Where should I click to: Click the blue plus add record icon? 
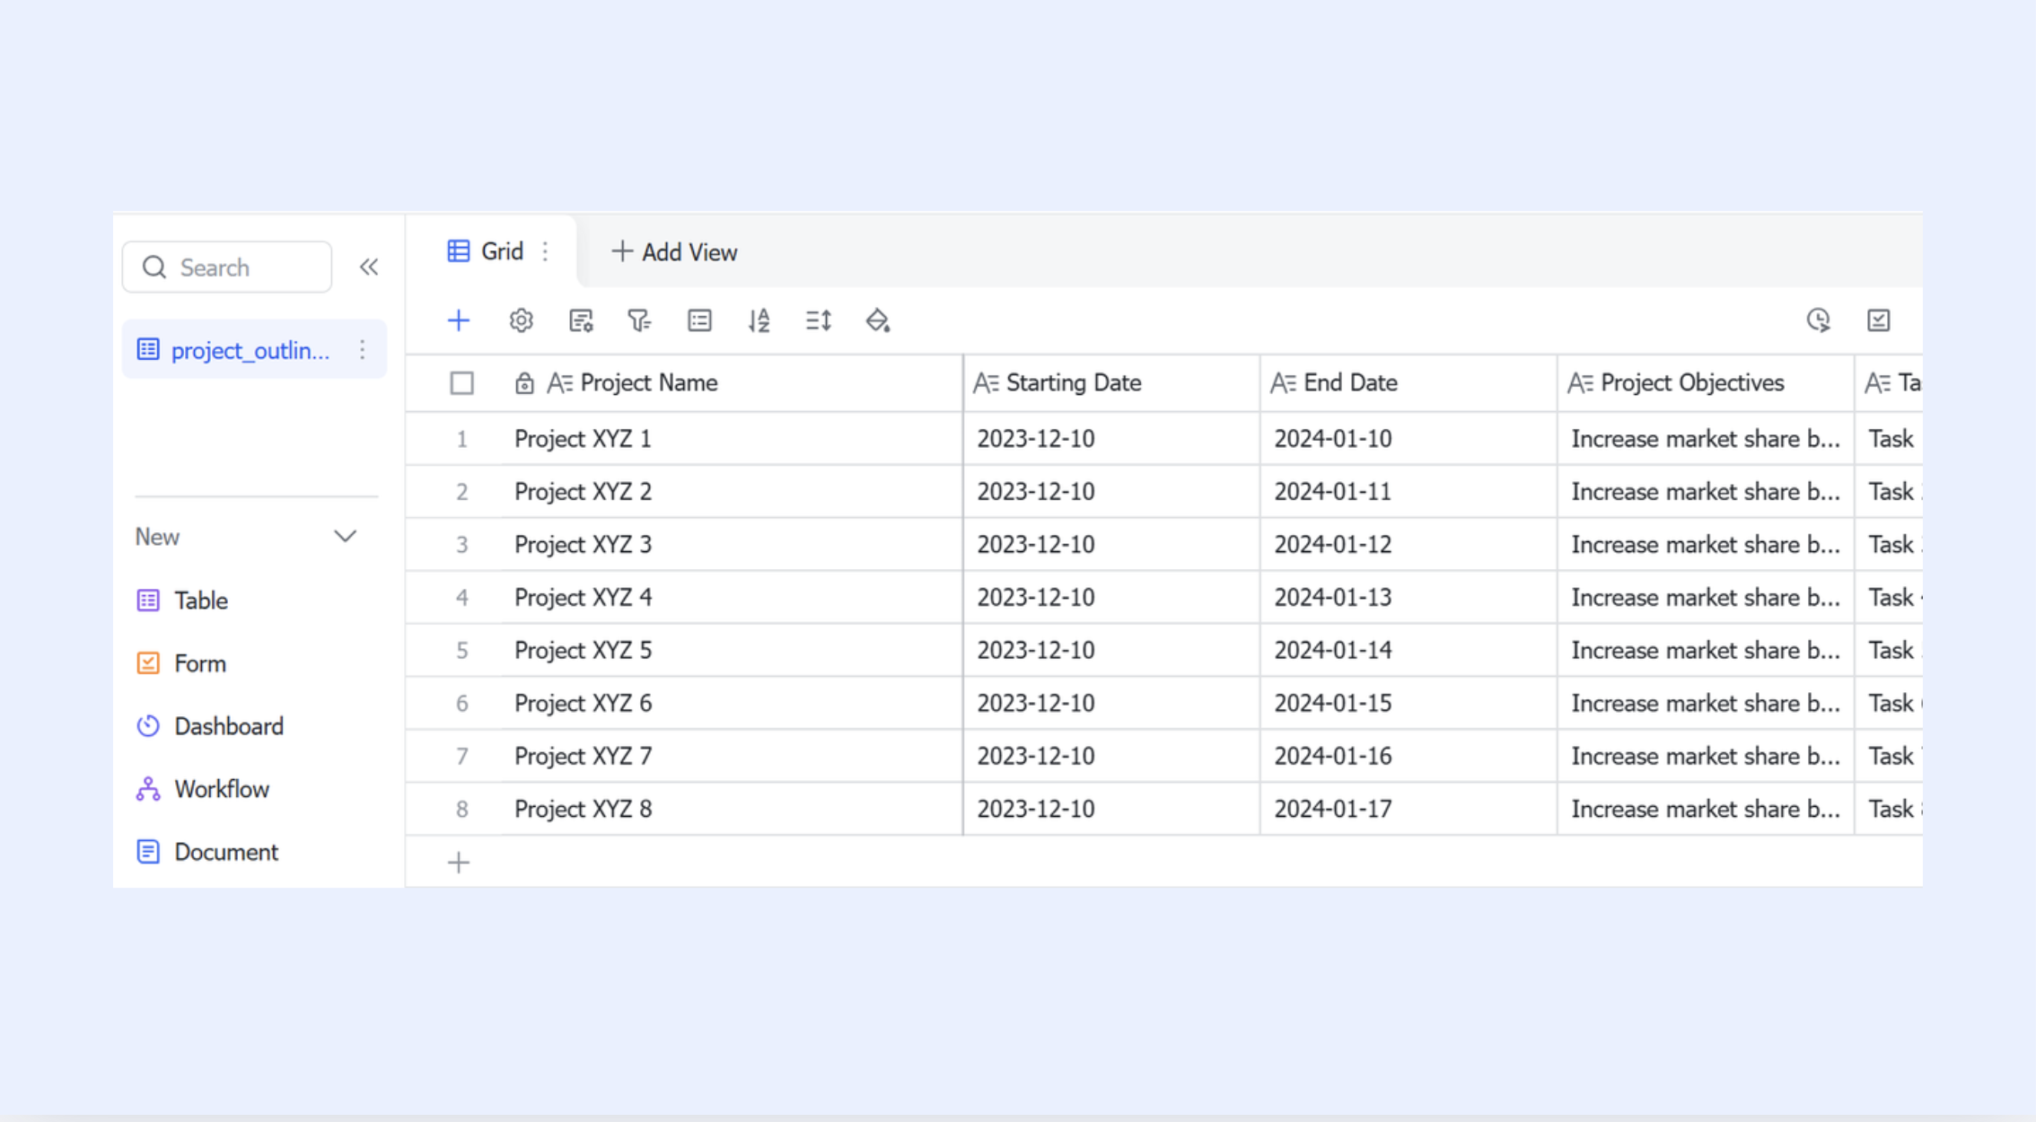point(459,320)
